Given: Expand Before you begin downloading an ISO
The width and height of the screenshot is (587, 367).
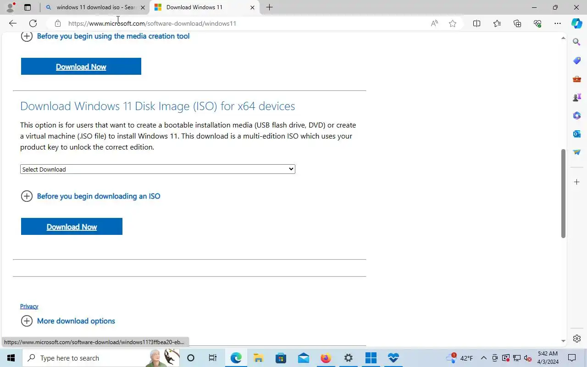Looking at the screenshot, I should 91,196.
